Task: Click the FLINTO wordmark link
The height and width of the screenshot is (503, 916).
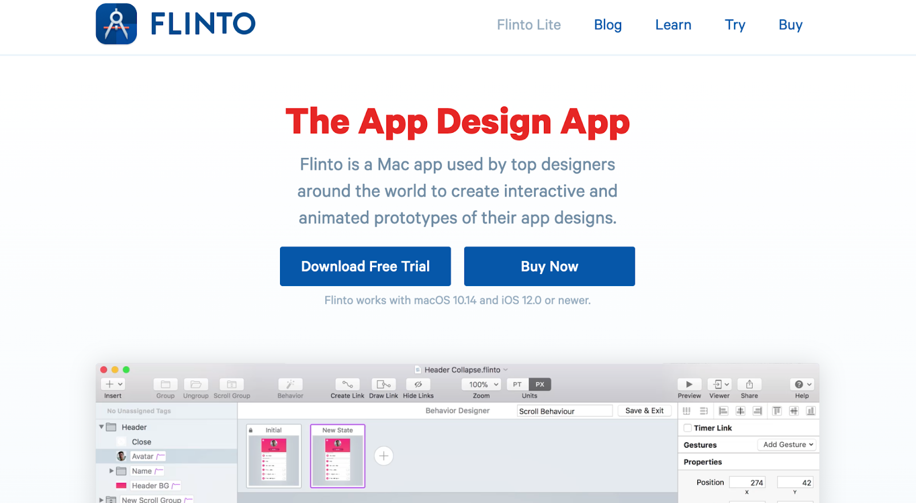Action: point(203,24)
